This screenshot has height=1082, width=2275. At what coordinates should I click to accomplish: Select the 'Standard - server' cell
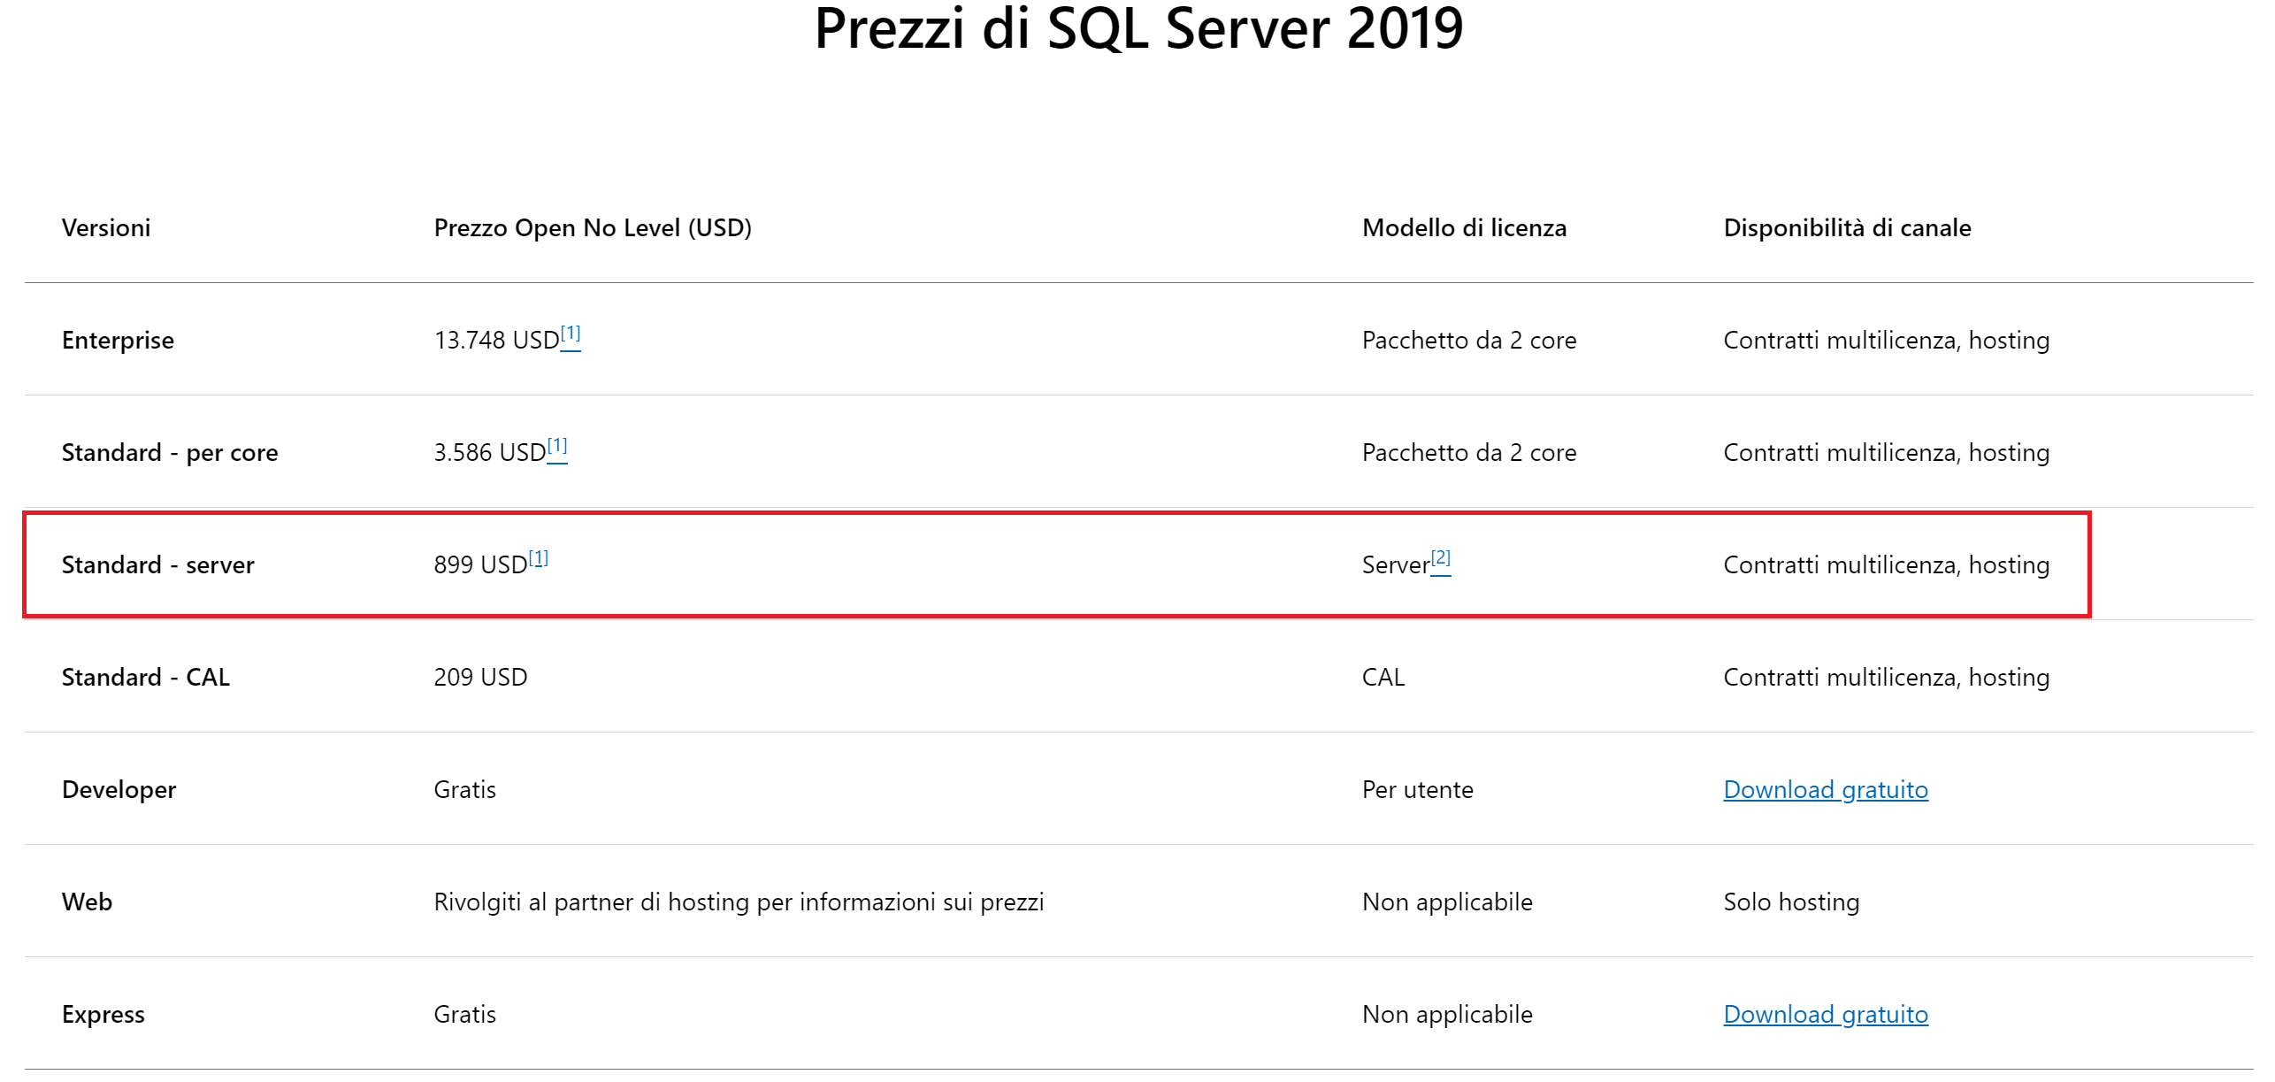(x=158, y=565)
